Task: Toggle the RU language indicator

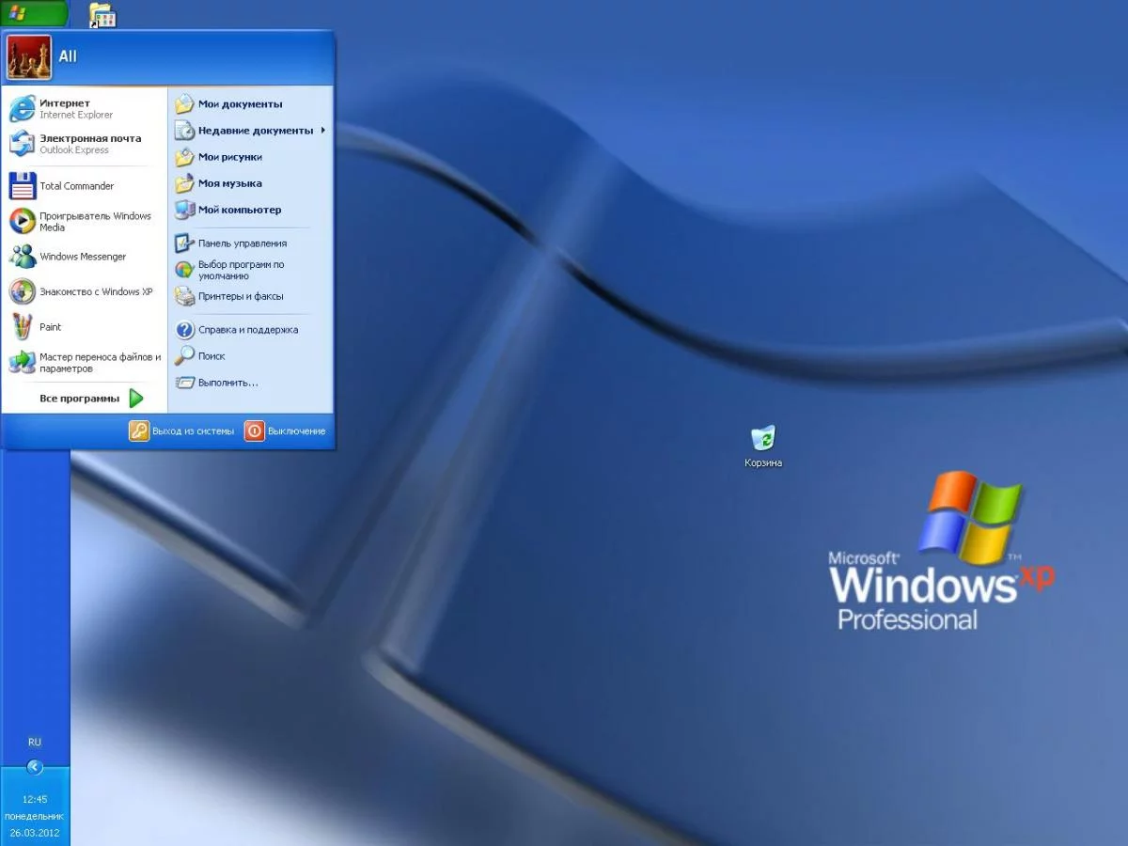Action: click(35, 743)
